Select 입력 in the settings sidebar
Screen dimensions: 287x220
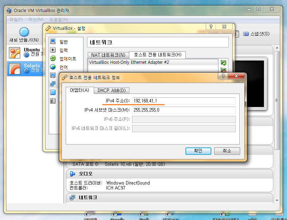pyautogui.click(x=64, y=50)
